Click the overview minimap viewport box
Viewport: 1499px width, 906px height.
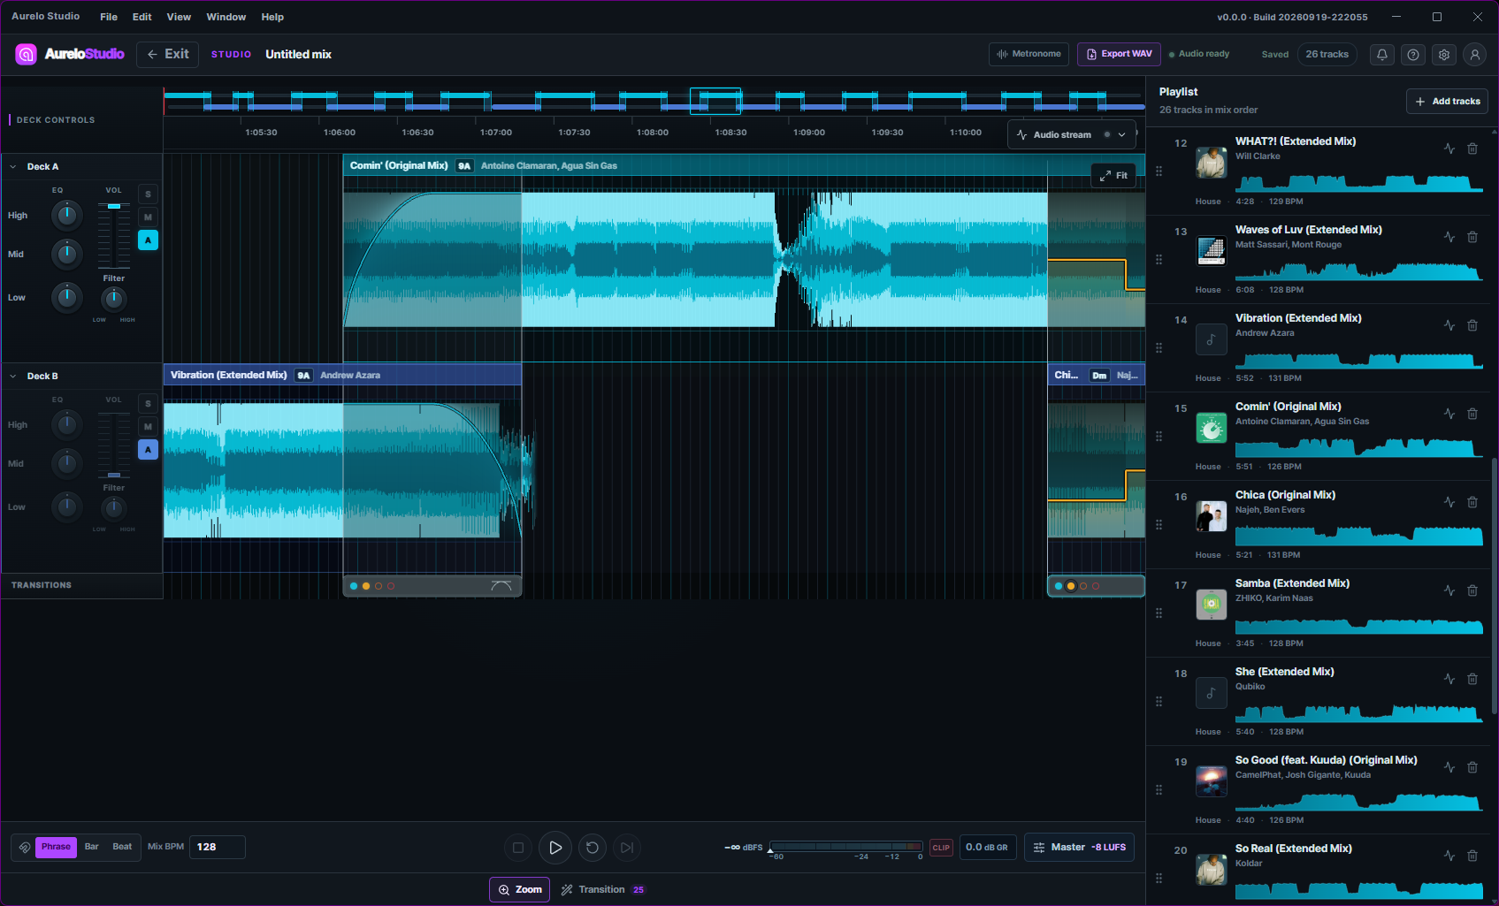coord(715,101)
